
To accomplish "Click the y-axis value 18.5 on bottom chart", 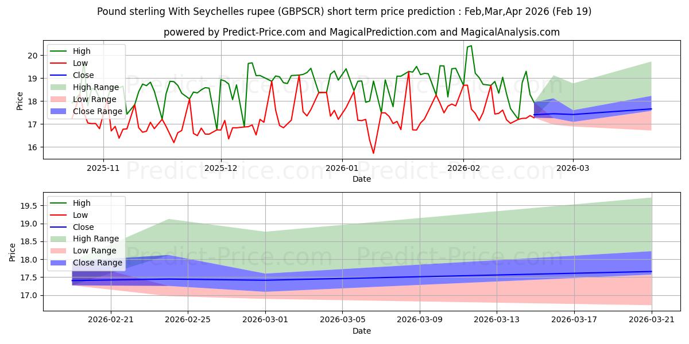I will (x=29, y=242).
